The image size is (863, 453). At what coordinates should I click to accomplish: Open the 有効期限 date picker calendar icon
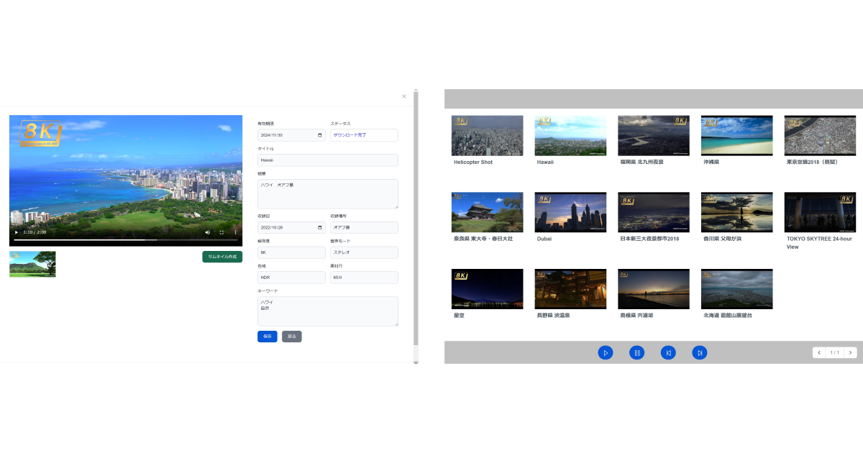pos(320,135)
